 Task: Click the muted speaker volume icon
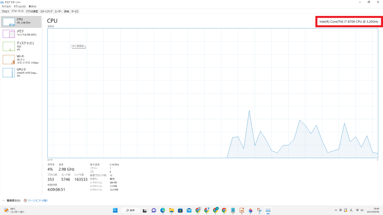tap(362, 210)
